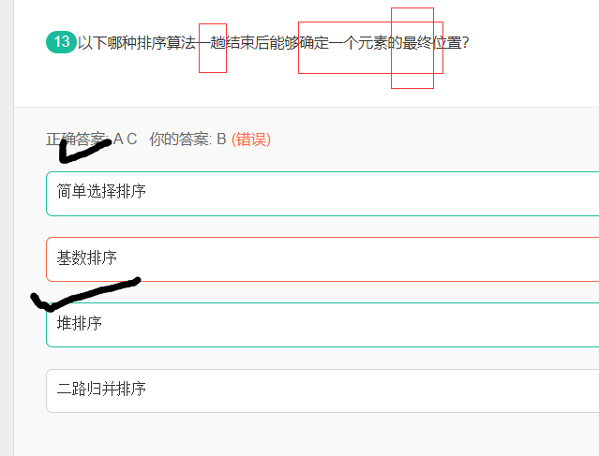Select the red-bordered option 基数排序
This screenshot has width=599, height=456.
(x=322, y=259)
